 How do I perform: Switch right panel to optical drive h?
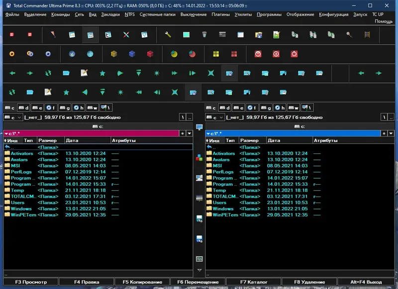[x=280, y=108]
